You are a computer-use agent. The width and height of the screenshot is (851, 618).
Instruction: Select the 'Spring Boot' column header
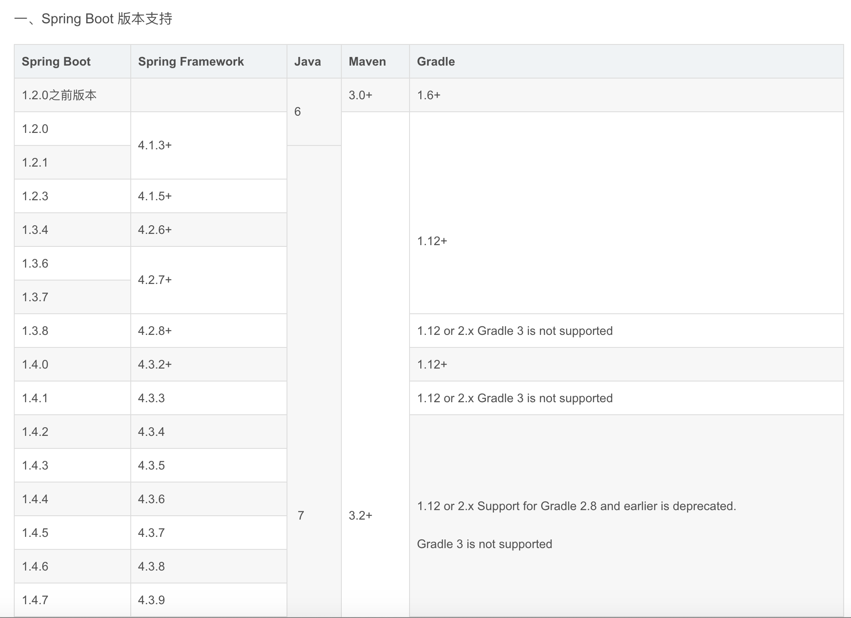(72, 61)
